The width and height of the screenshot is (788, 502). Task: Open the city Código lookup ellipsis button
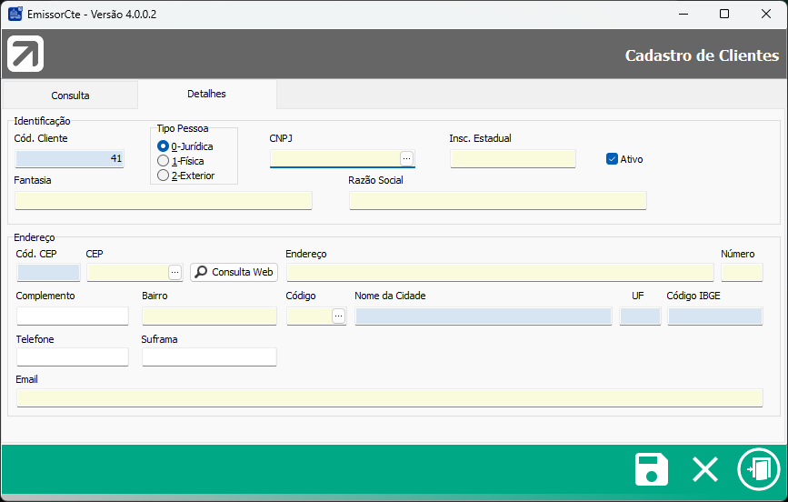tap(338, 316)
